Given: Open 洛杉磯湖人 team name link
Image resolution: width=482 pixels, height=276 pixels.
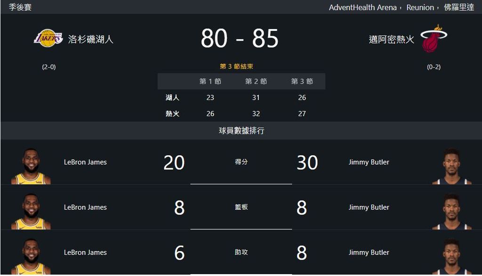Looking at the screenshot, I should pos(91,39).
